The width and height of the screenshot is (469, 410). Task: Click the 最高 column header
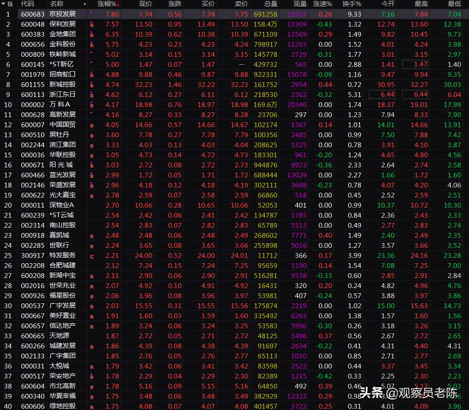coord(421,4)
